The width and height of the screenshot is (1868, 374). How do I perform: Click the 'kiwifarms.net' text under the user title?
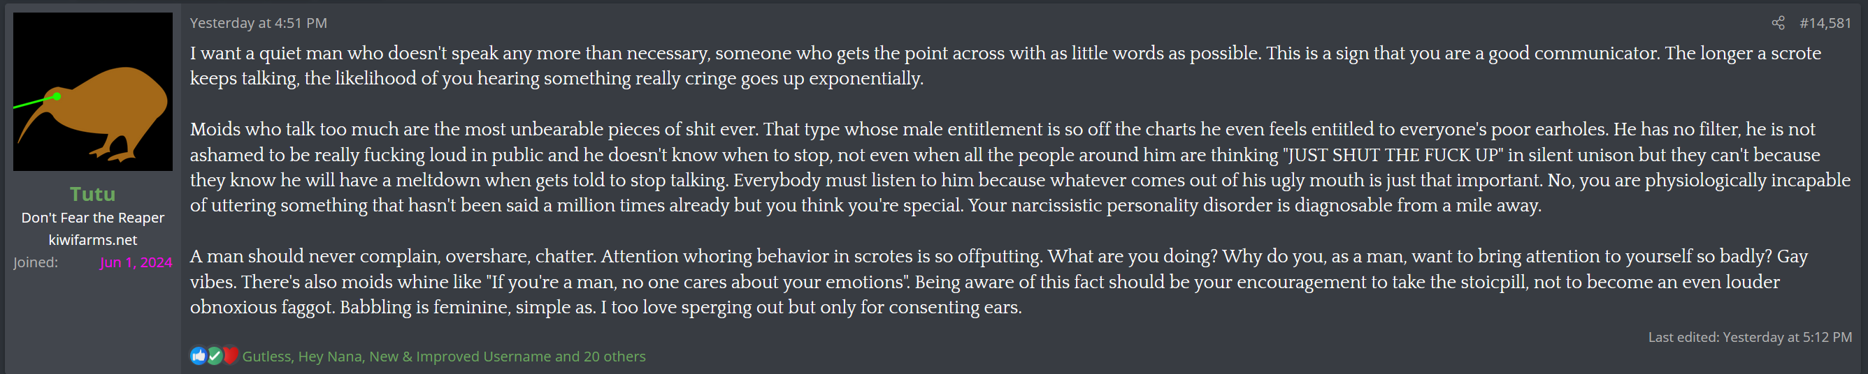[x=93, y=240]
